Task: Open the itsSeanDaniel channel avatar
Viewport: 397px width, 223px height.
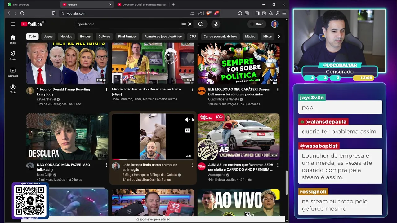Action: 30,91
